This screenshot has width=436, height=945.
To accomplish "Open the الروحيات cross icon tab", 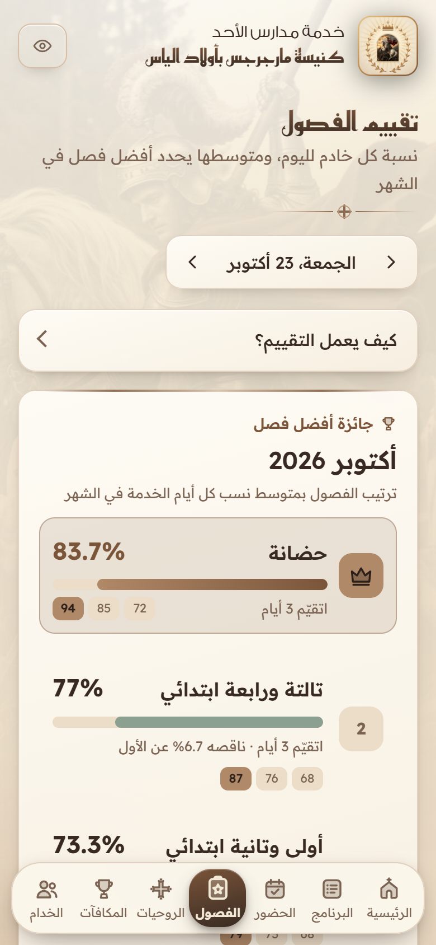I will point(161,889).
